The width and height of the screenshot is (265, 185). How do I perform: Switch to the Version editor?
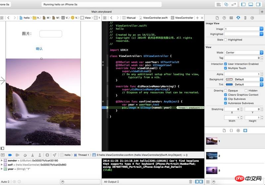(234, 5)
